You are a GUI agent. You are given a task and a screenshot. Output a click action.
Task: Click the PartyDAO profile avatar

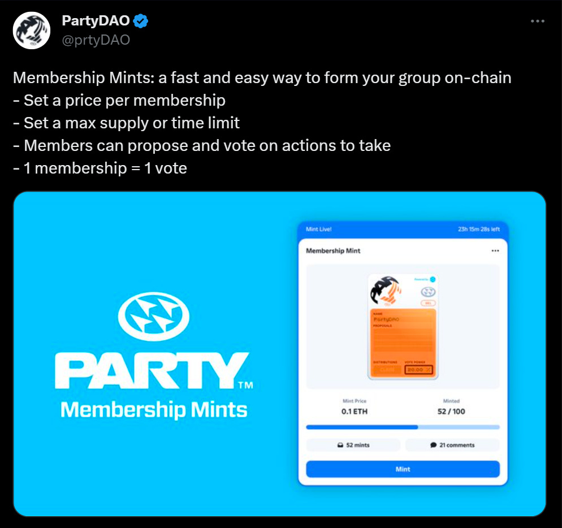pos(32,31)
